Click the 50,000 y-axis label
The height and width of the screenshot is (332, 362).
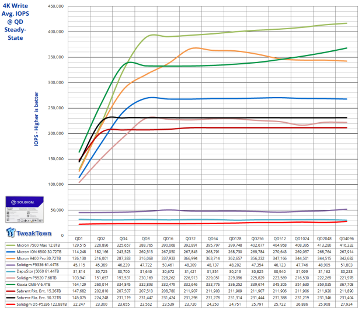(x=57, y=210)
